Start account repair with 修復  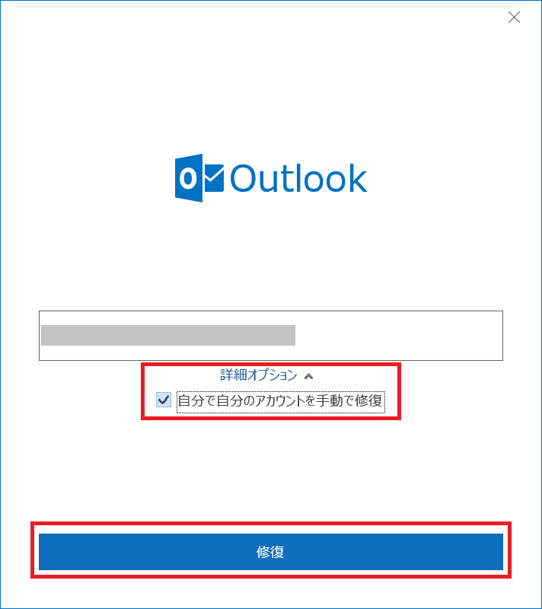coord(270,551)
